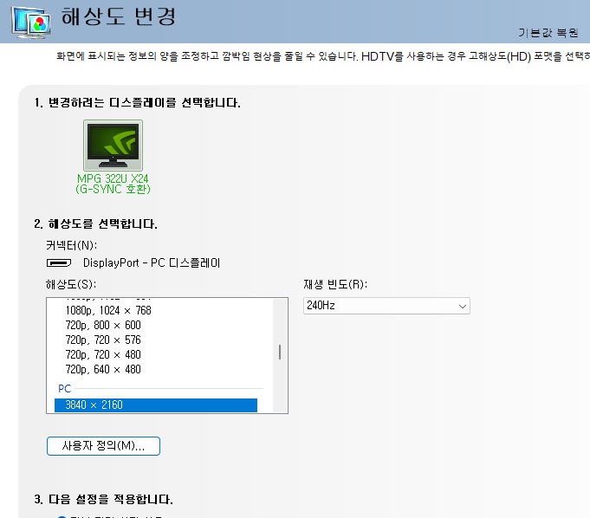590x518 pixels.
Task: Select resolution 720p, 640 × 480
Action: coord(103,369)
